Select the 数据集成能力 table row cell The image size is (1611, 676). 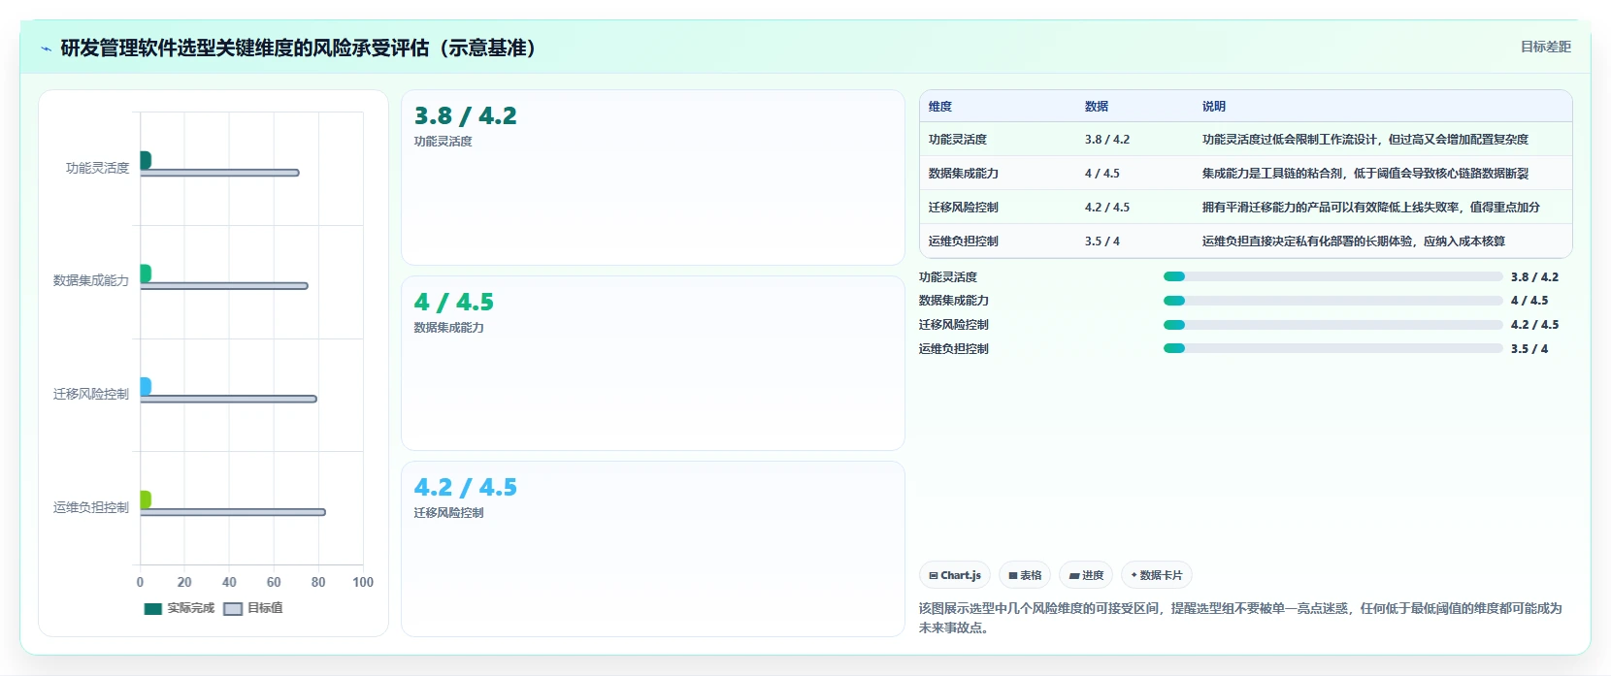coord(963,174)
